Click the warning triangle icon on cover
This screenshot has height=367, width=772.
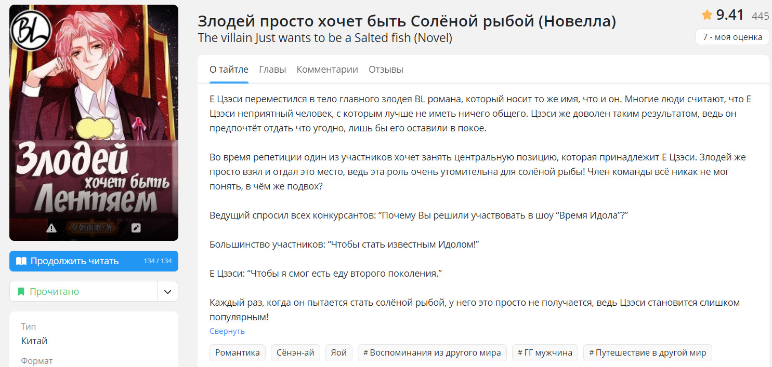pos(51,228)
